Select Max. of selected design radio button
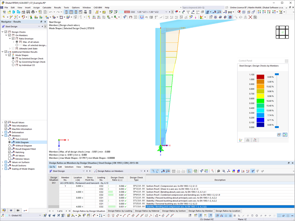 tap(17, 45)
